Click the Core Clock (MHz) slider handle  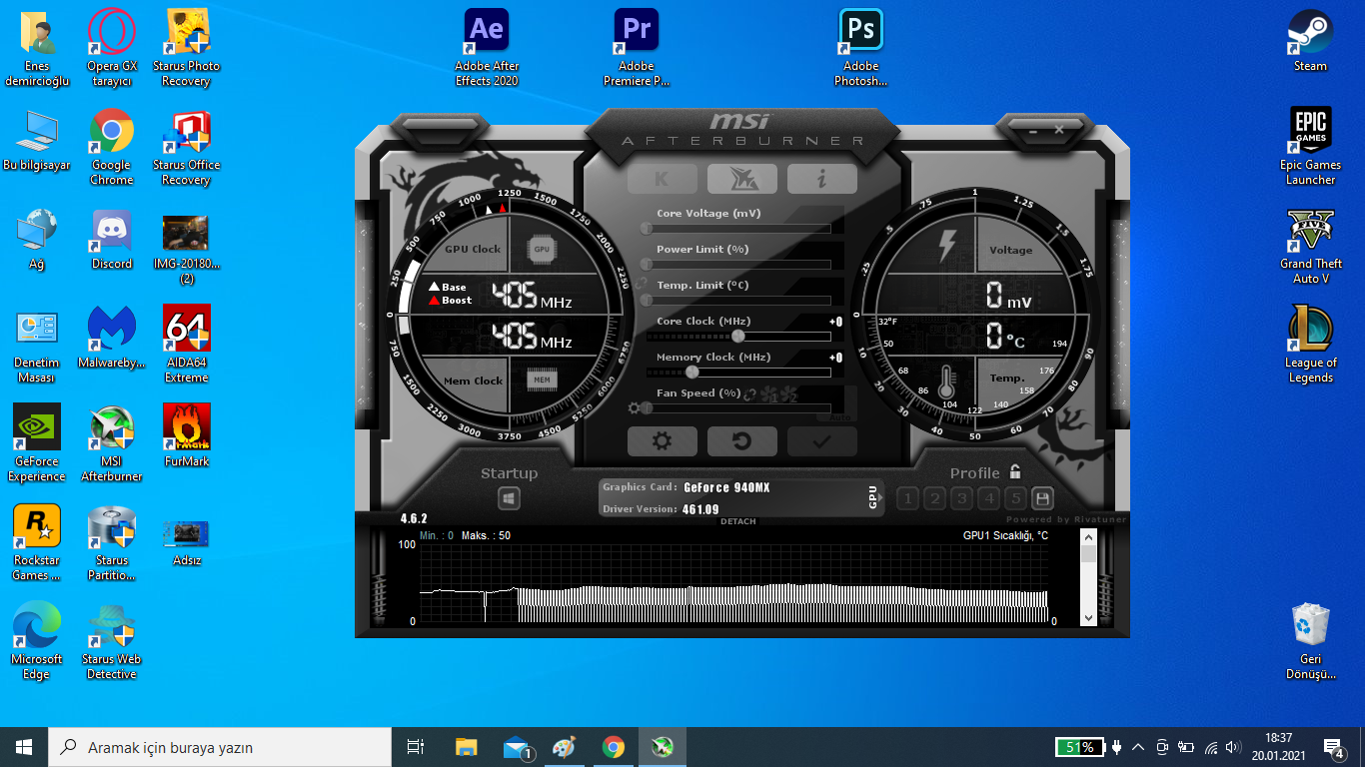click(738, 336)
